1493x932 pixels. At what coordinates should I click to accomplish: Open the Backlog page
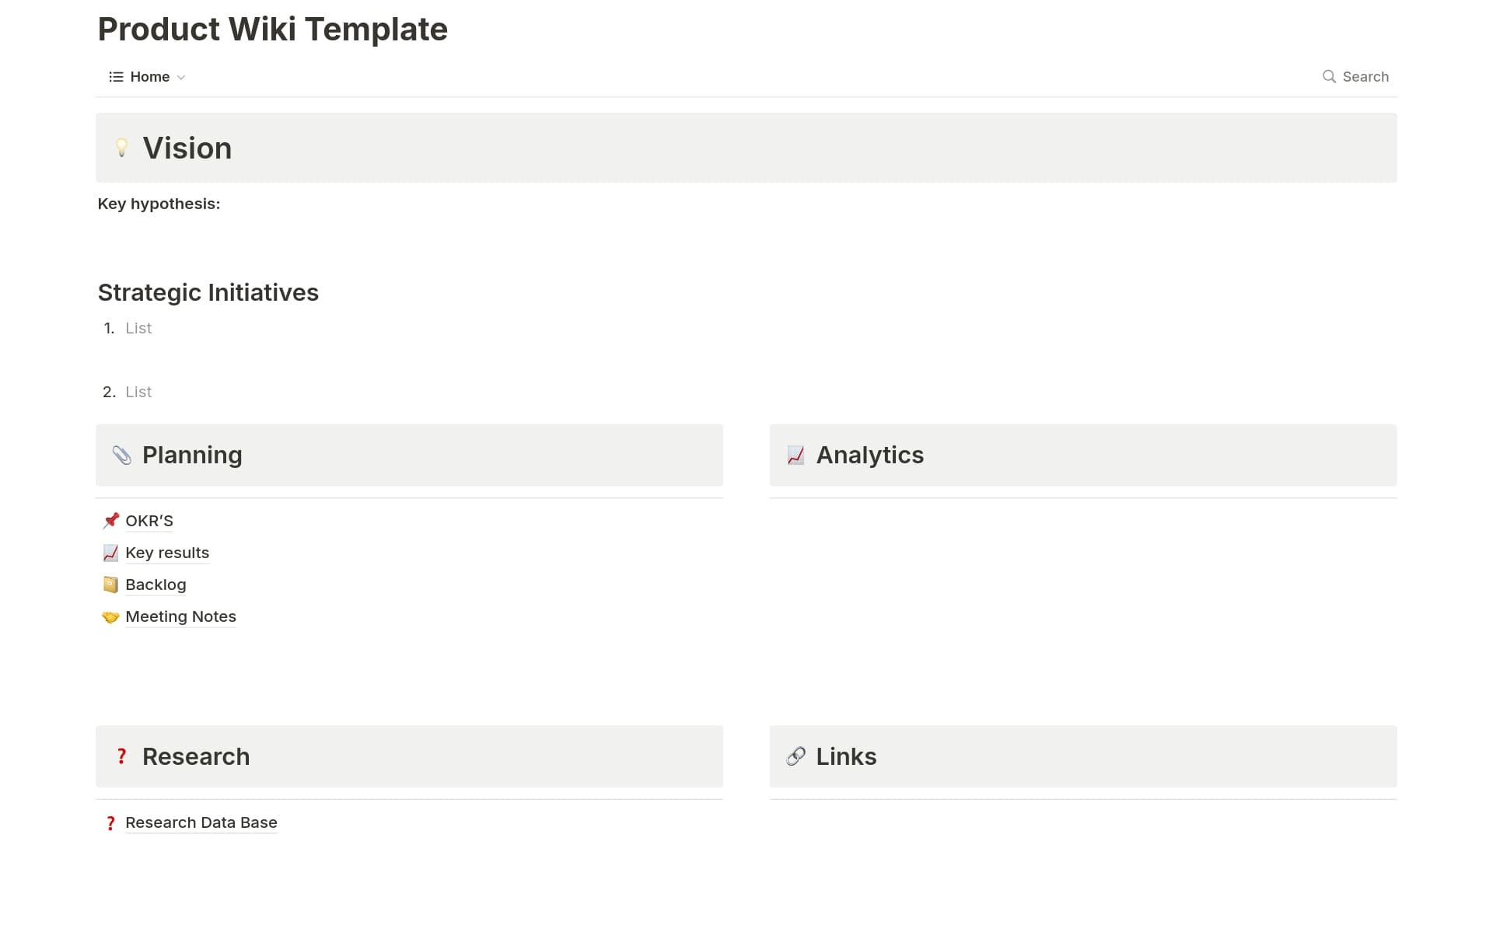coord(155,585)
